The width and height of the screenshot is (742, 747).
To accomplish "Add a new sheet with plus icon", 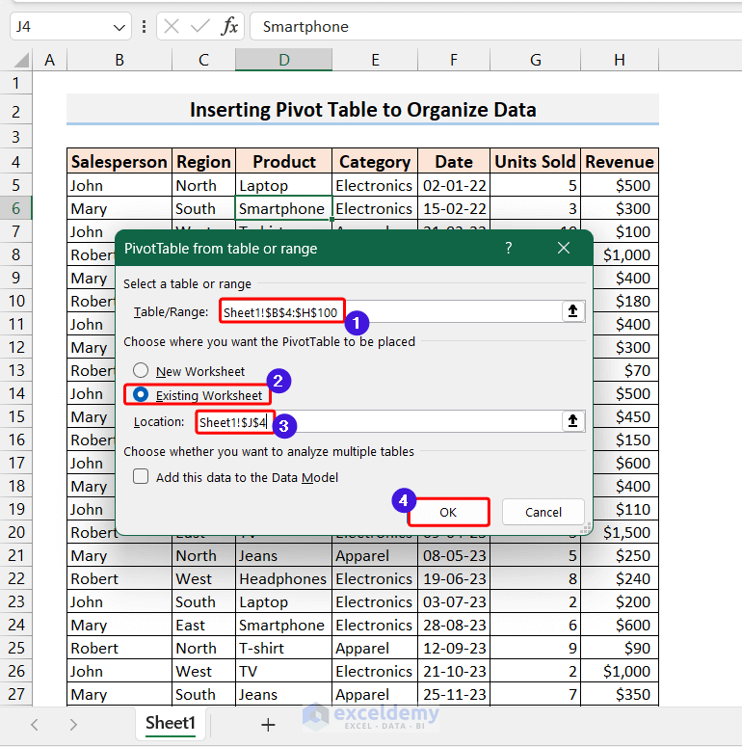I will (x=268, y=724).
